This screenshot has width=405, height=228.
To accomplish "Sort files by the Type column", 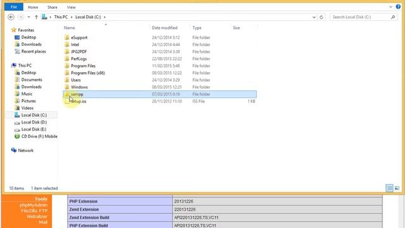I will (197, 28).
